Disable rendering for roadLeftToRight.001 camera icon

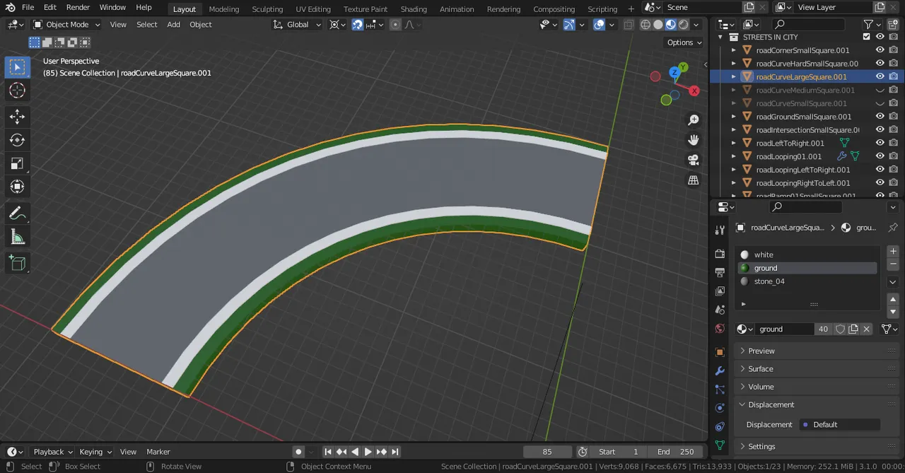coord(894,143)
